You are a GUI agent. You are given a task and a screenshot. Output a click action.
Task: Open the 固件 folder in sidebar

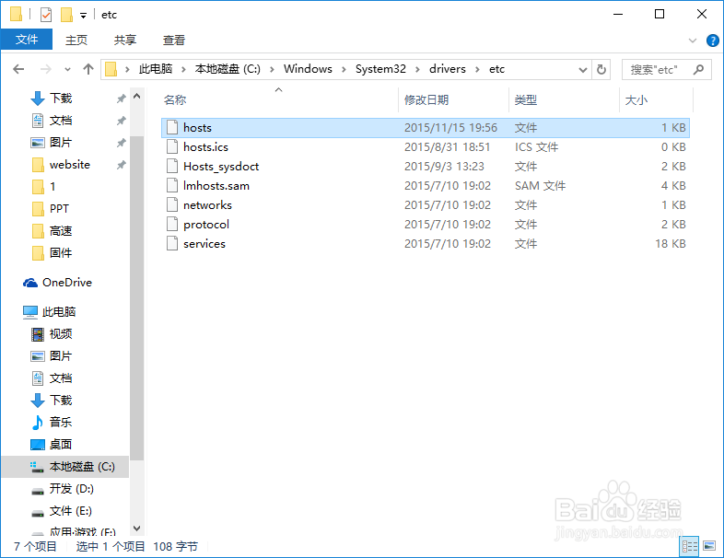[60, 253]
